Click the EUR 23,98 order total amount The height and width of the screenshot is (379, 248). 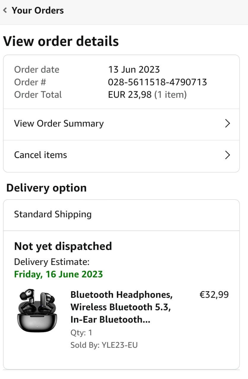130,95
